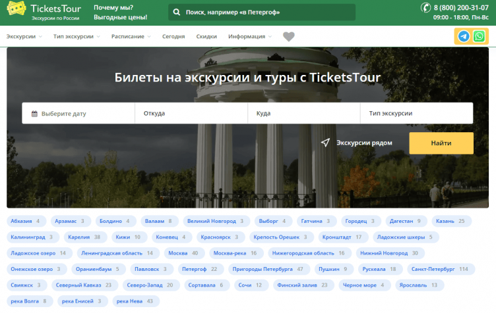Select the Выборг tag
The height and width of the screenshot is (313, 496).
274,221
